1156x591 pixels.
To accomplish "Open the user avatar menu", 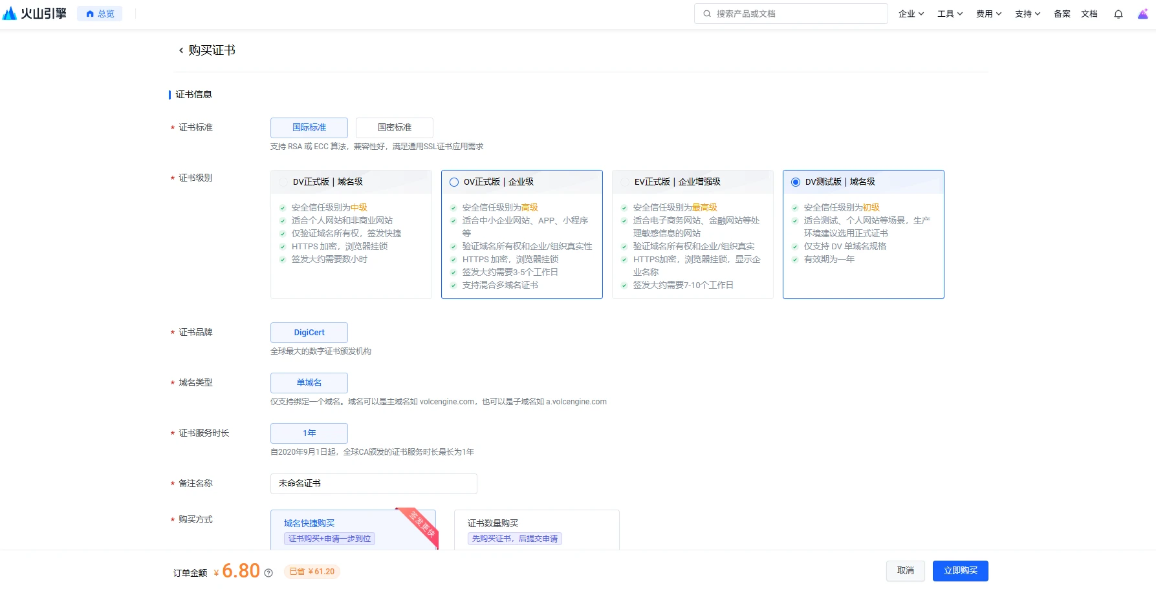I will tap(1142, 14).
